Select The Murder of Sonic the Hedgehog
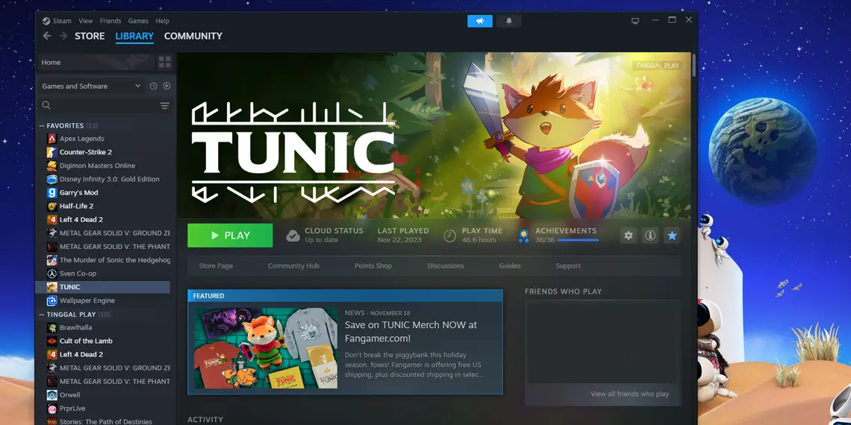Image resolution: width=851 pixels, height=425 pixels. click(x=102, y=260)
